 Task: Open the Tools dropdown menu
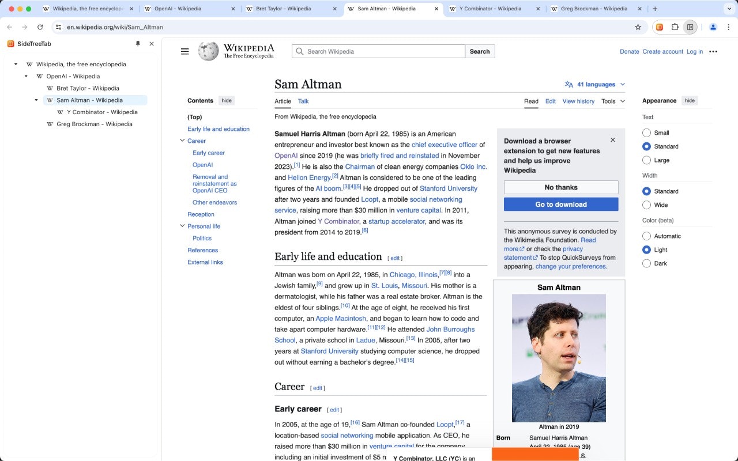(613, 101)
